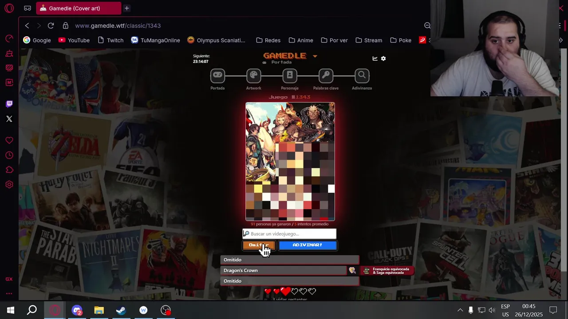Open GX Control speedometer in sidebar
Viewport: 568px width, 319px height.
pos(9,39)
